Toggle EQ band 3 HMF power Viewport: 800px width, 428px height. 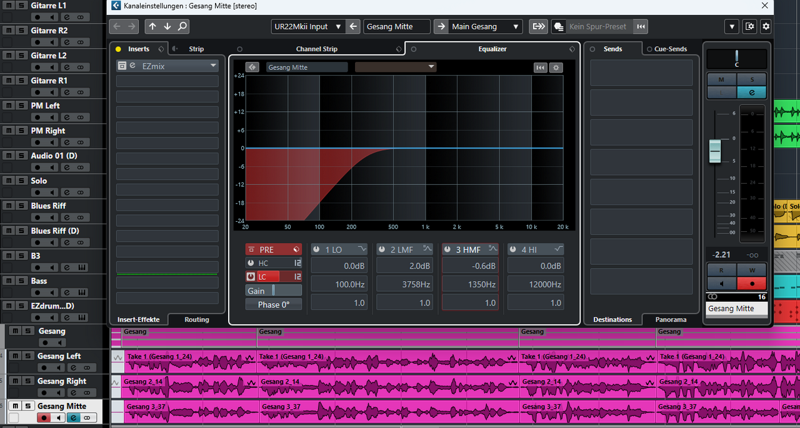[446, 249]
